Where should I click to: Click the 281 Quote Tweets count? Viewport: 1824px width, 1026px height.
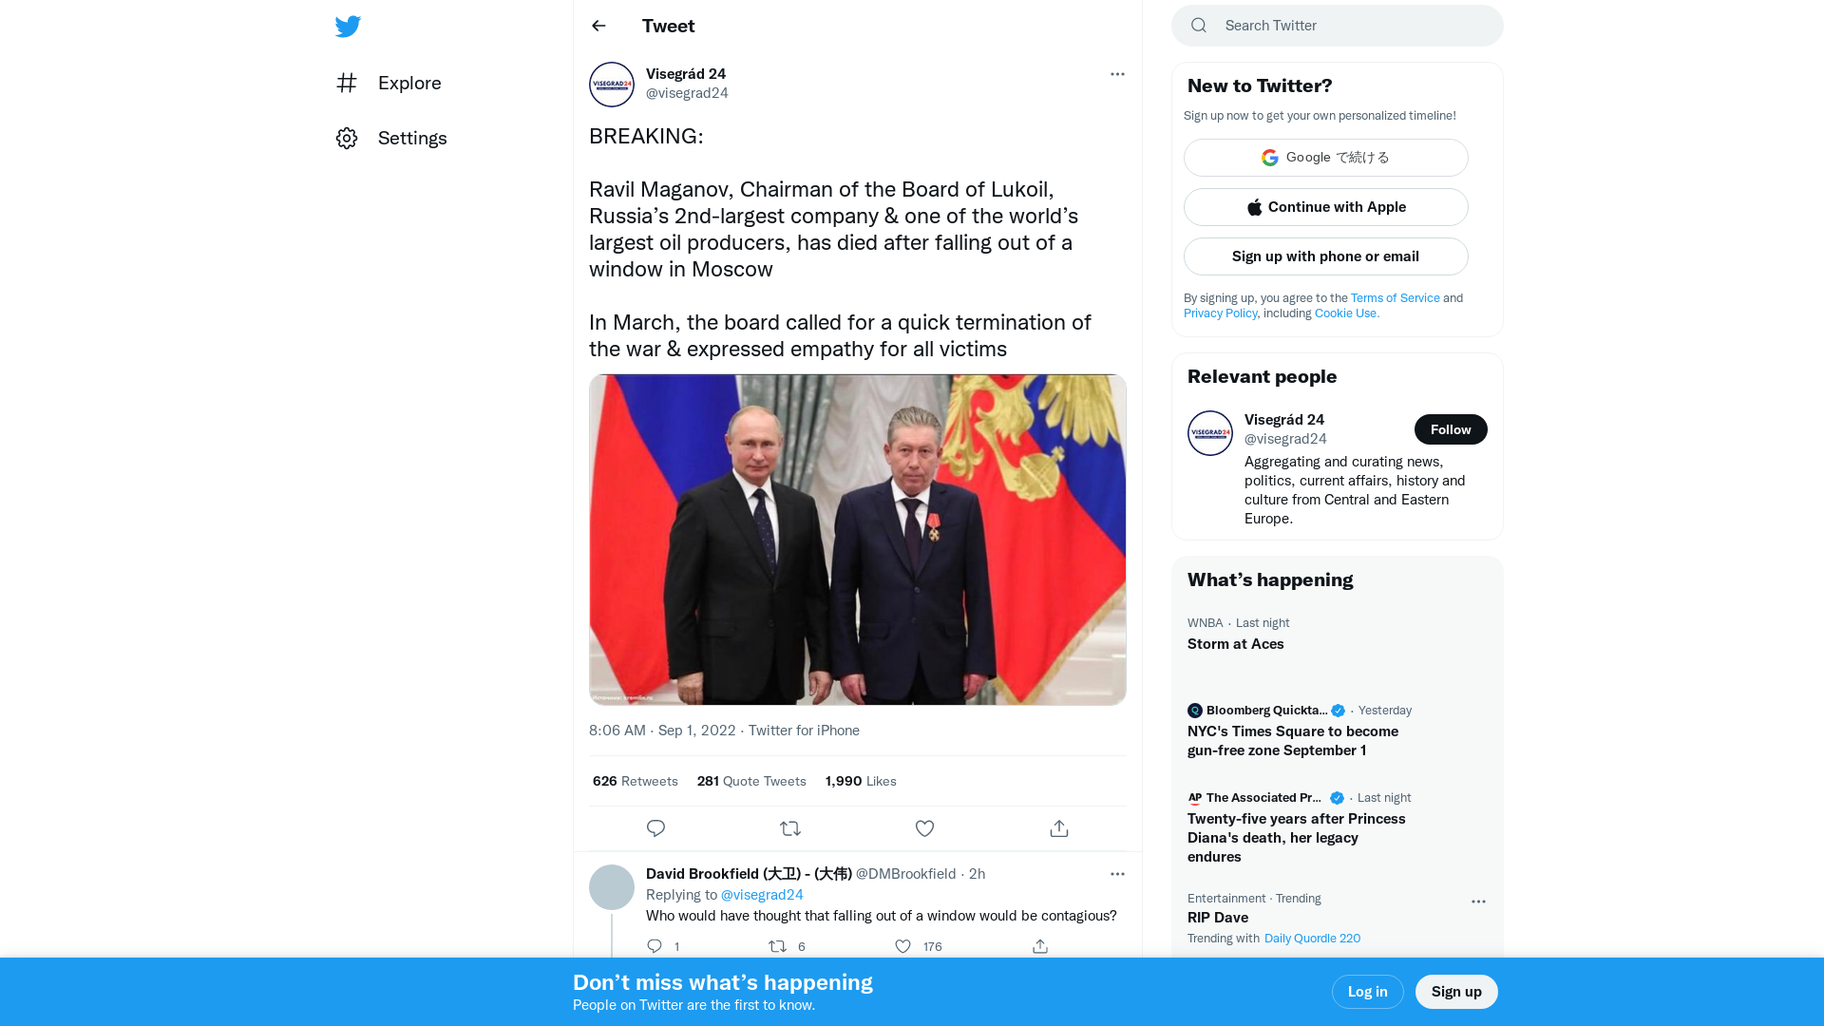coord(750,781)
